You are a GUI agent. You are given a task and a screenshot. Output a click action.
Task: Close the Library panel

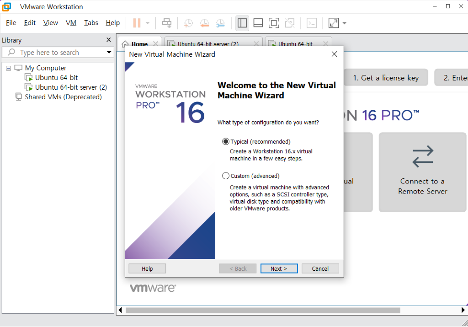click(x=109, y=40)
